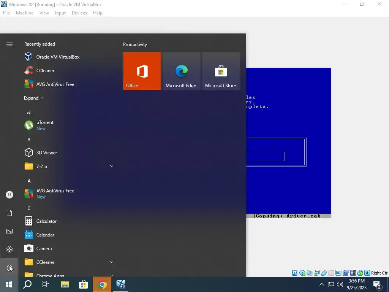Open the Action Center notifications
The height and width of the screenshot is (292, 389).
pos(377,284)
